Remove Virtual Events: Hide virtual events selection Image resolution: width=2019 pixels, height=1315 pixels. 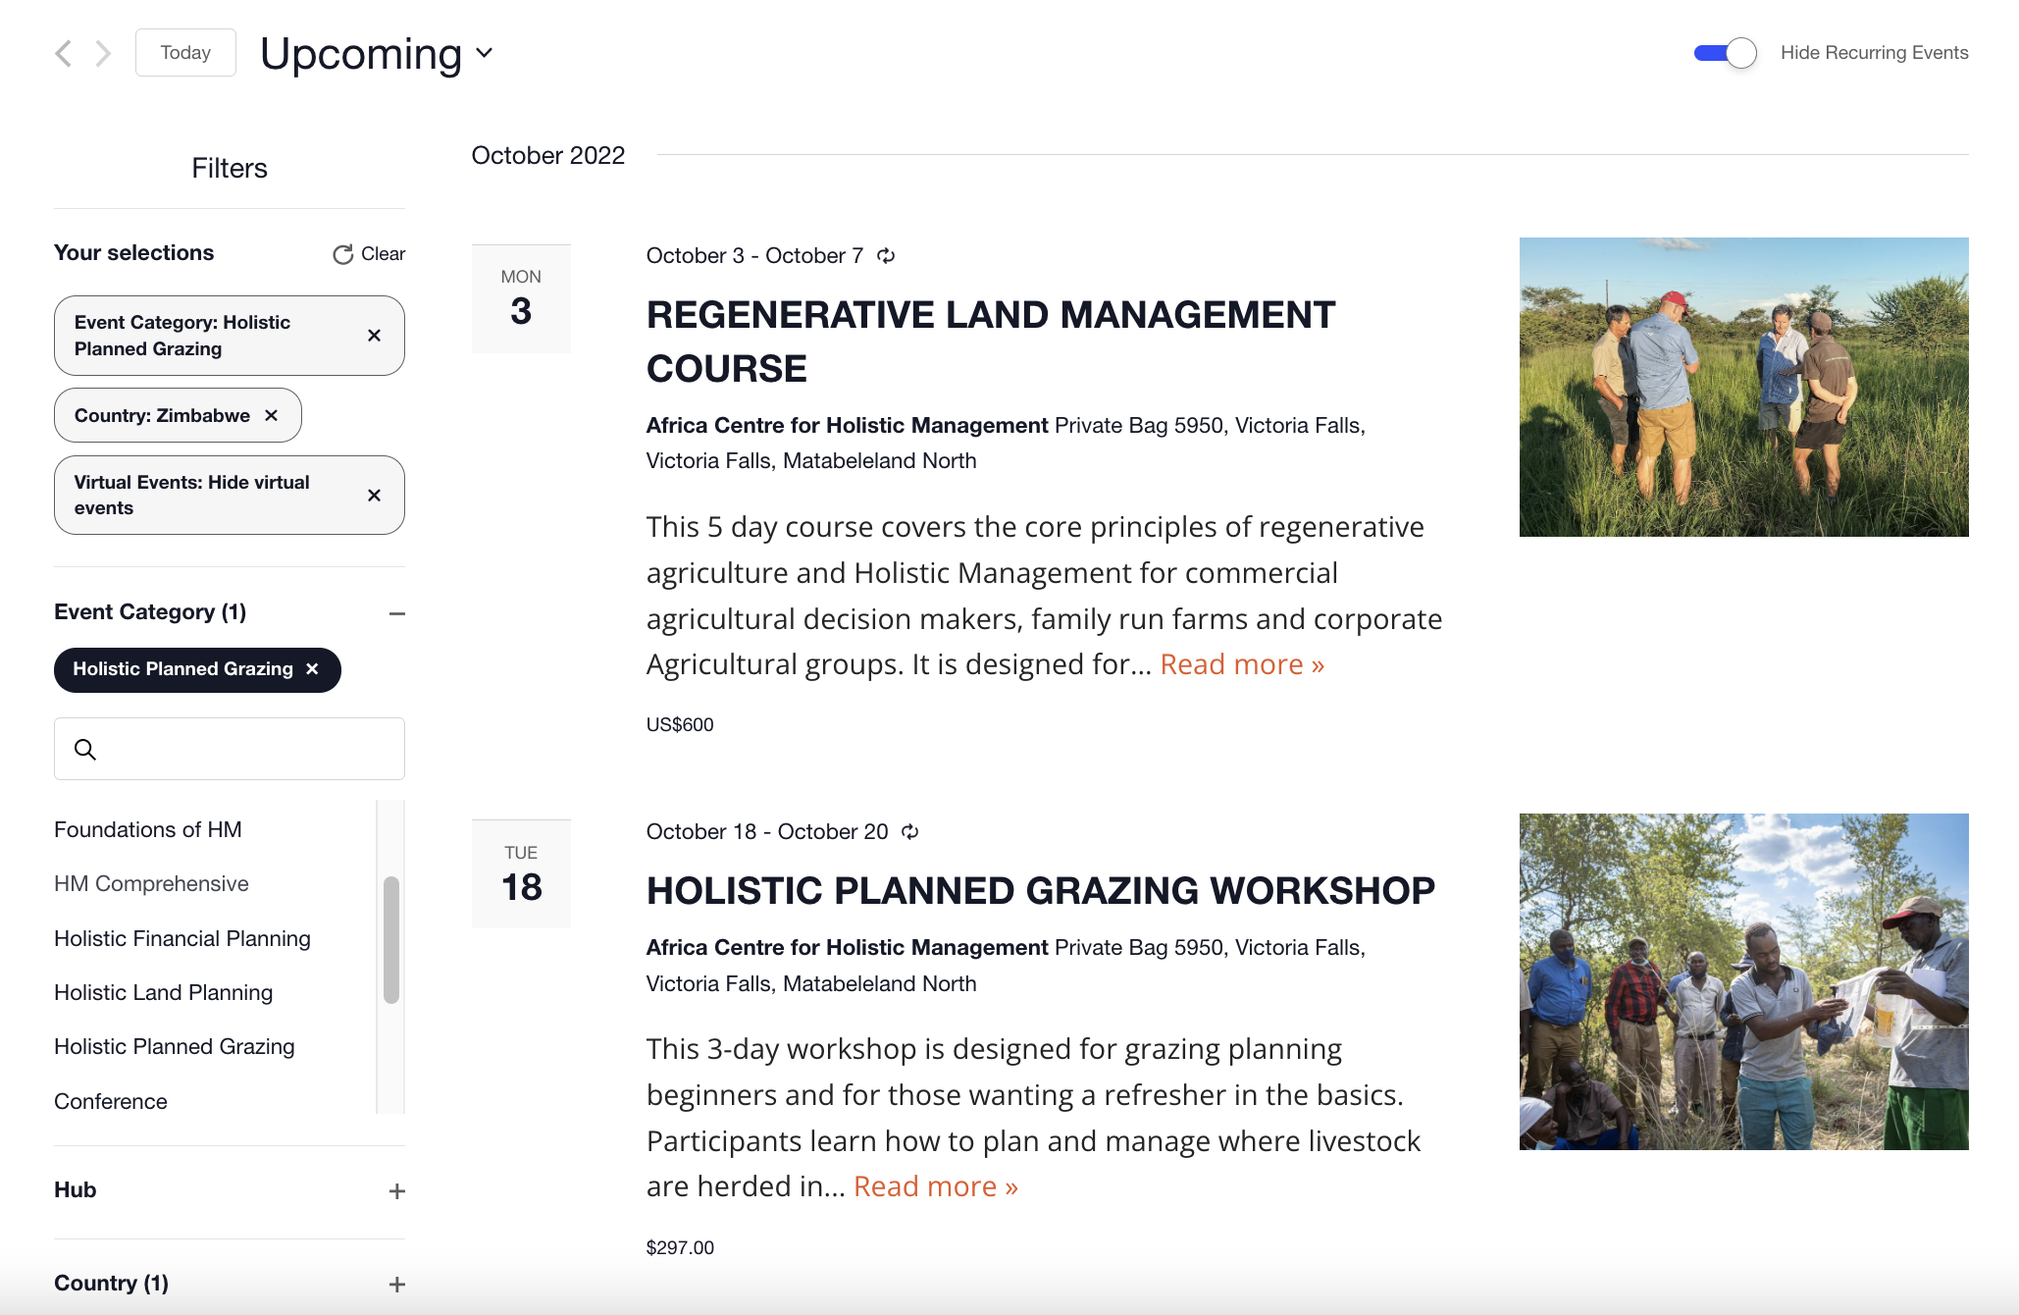374,496
